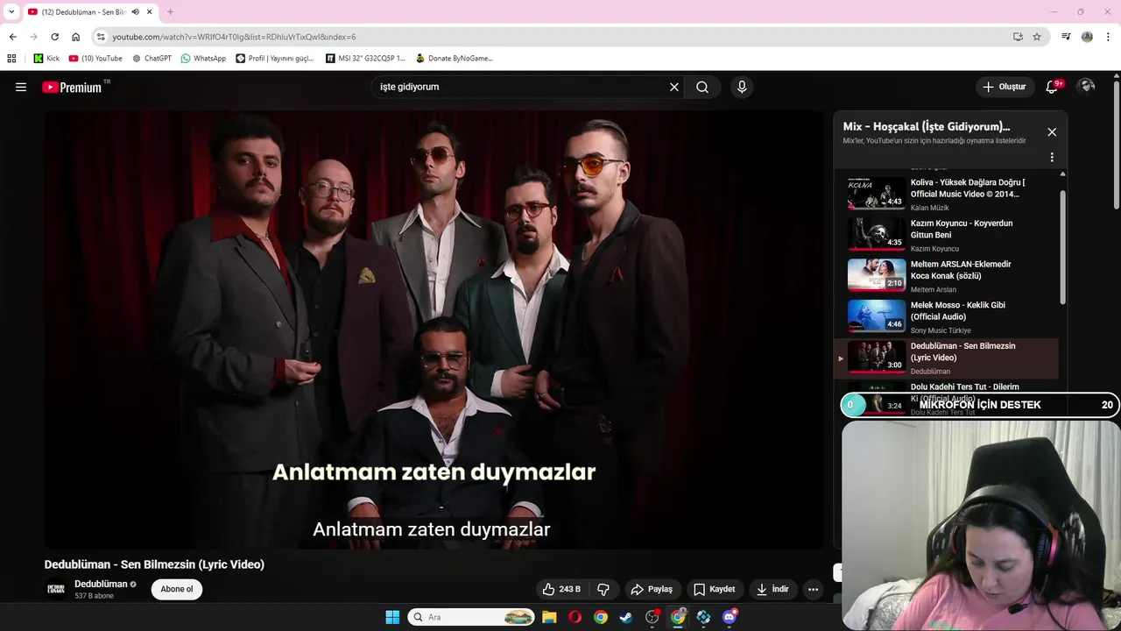Viewport: 1121px width, 631px height.
Task: Go back in browser history
Action: [13, 37]
